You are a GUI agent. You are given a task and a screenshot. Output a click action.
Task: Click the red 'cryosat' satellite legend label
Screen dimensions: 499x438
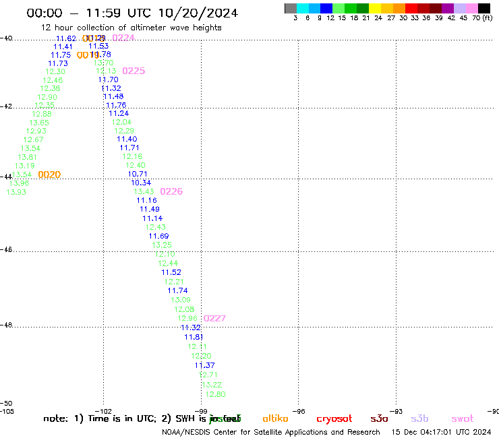tap(334, 419)
